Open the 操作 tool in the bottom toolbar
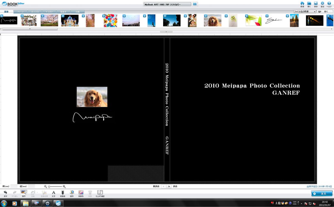334x207 pixels. coord(24,193)
